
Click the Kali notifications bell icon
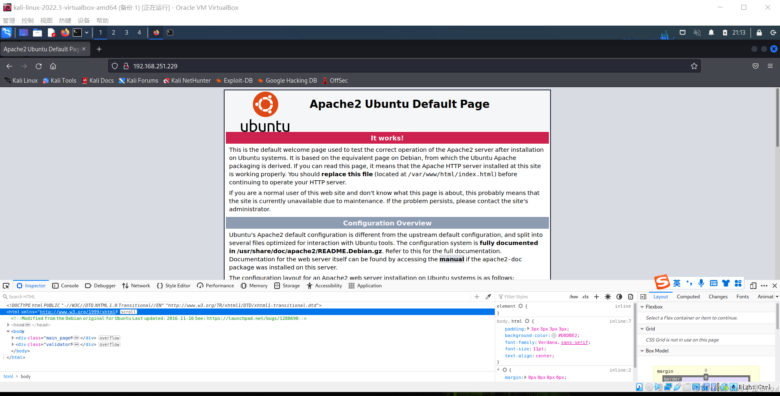point(711,33)
